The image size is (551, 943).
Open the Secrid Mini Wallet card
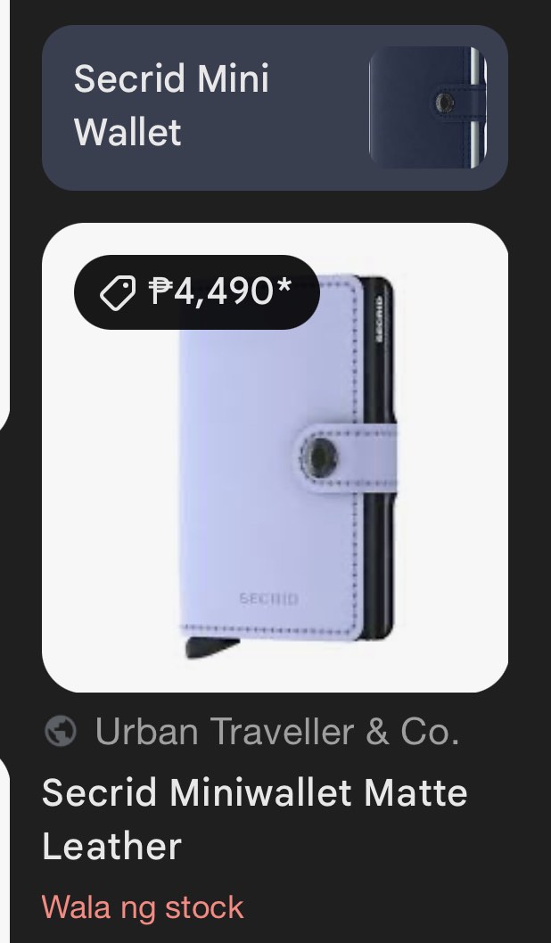(x=275, y=108)
